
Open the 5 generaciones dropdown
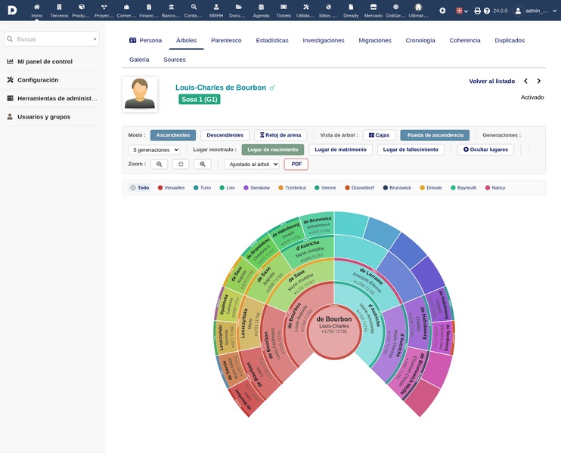[153, 150]
